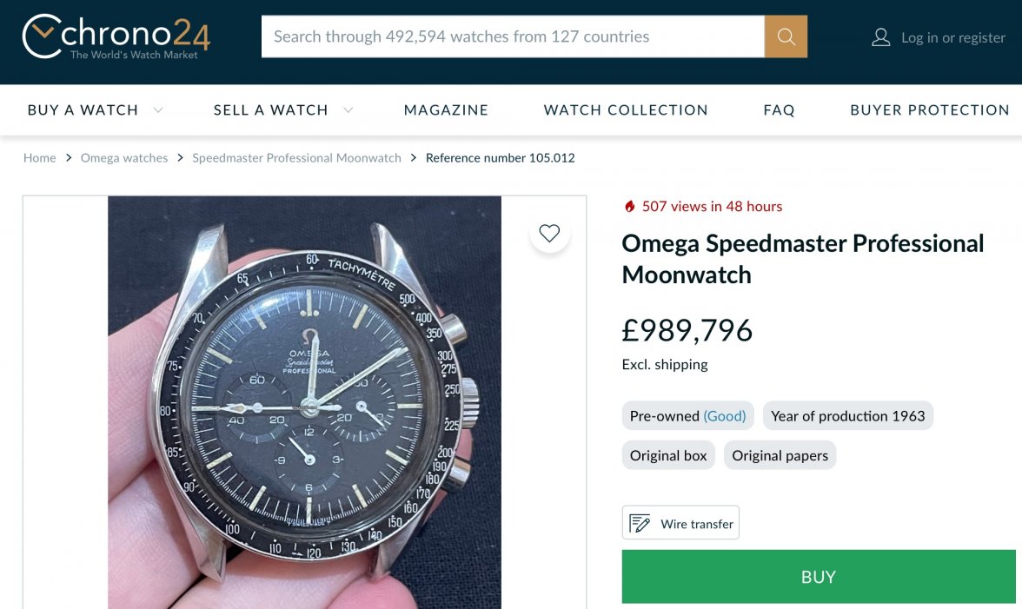Focus the watch search input field
1022x609 pixels.
513,36
